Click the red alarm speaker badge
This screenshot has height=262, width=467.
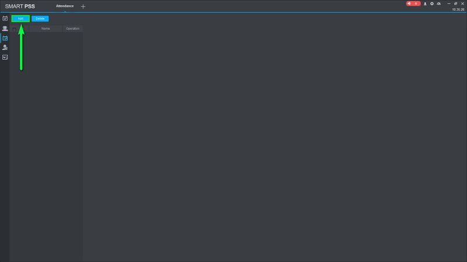pyautogui.click(x=413, y=3)
